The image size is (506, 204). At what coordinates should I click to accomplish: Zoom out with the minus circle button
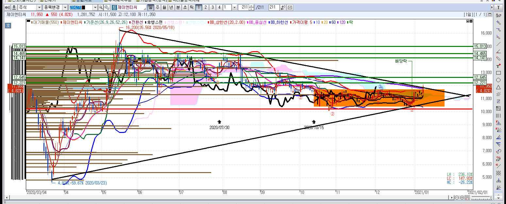point(457,197)
